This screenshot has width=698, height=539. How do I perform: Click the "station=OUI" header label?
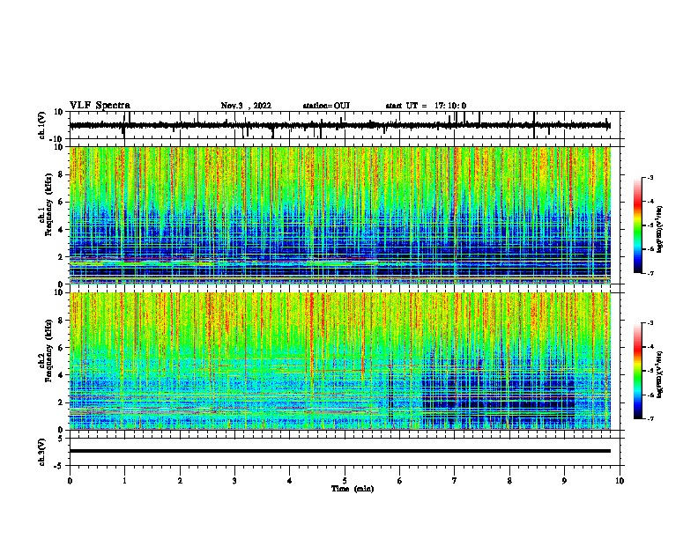click(x=326, y=106)
